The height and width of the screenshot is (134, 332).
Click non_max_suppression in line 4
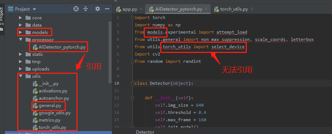pos(226,40)
